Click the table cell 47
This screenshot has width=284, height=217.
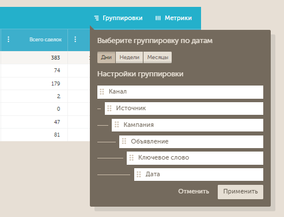(57, 122)
